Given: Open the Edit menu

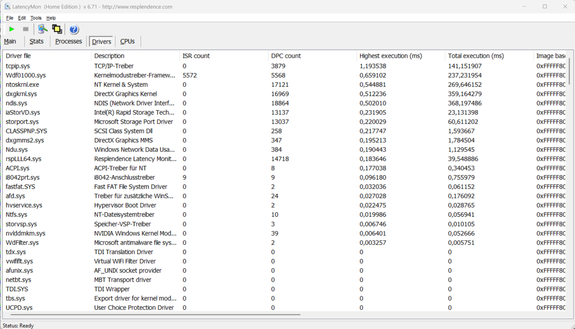Looking at the screenshot, I should tap(22, 18).
